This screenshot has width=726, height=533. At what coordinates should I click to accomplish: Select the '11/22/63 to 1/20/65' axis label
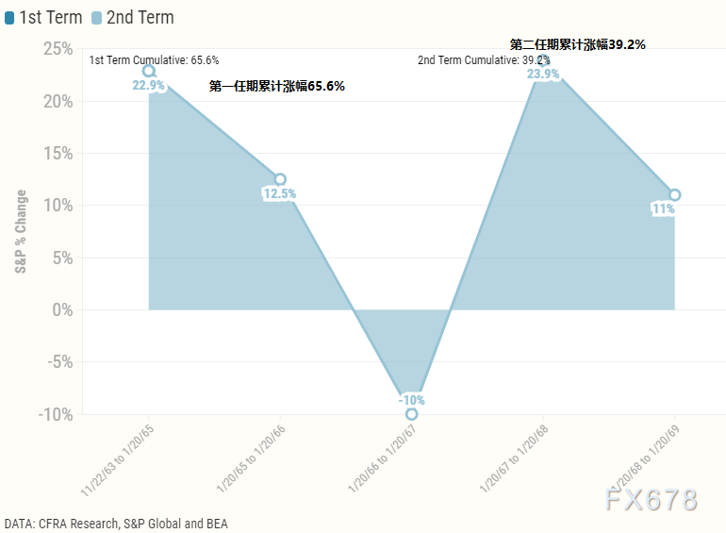point(116,460)
